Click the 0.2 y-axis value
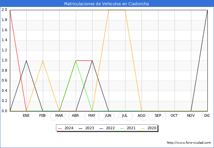This screenshot has height=148, width=214. [x=4, y=101]
